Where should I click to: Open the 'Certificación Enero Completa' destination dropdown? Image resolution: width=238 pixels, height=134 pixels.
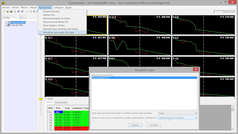pos(178,118)
